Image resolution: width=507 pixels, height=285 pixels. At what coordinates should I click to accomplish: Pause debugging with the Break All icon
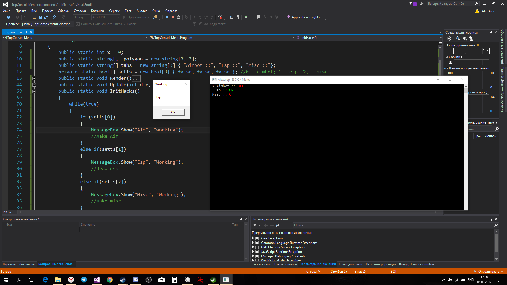[167, 17]
